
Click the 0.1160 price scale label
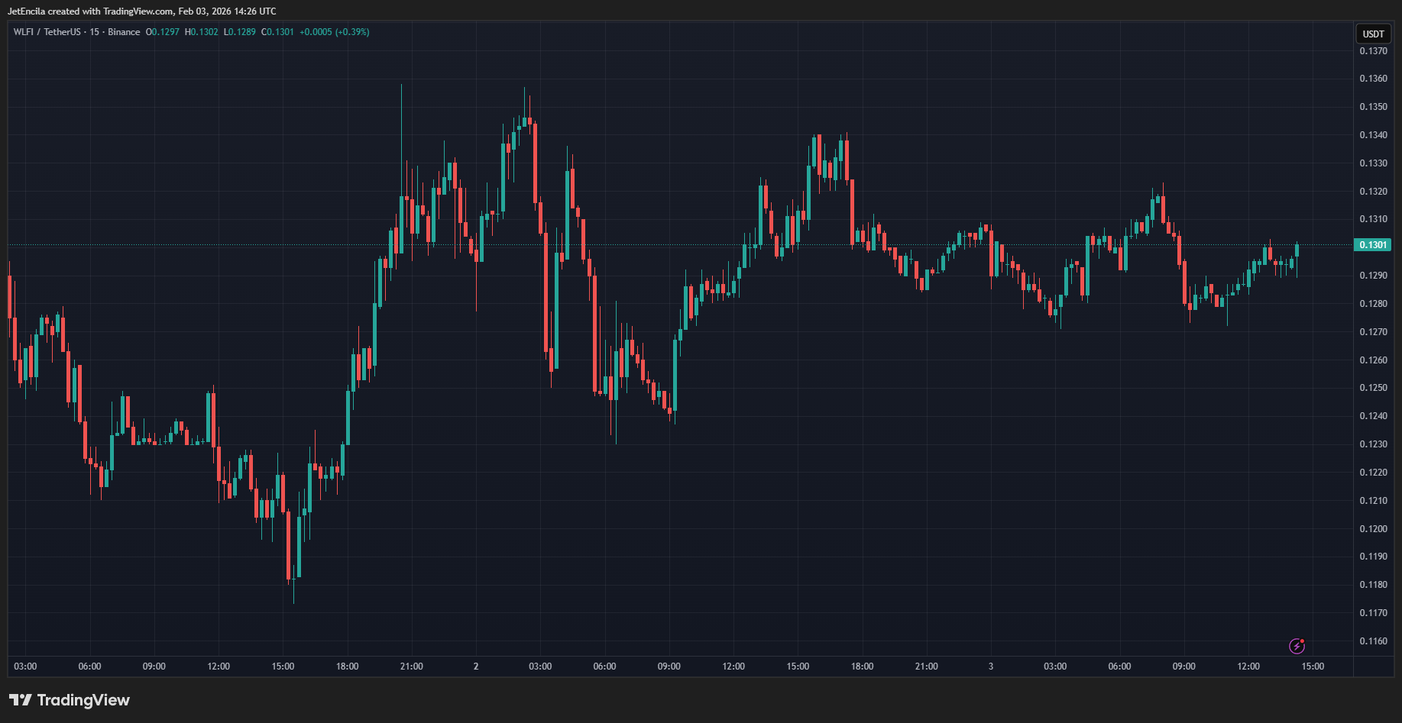[x=1373, y=641]
